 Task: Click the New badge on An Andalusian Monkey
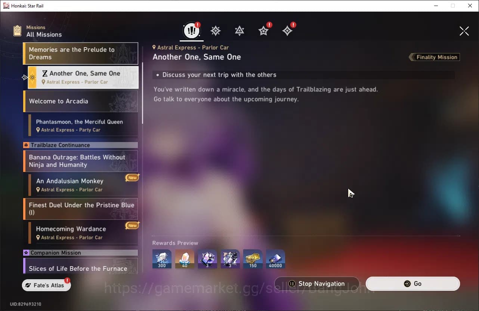tap(132, 178)
